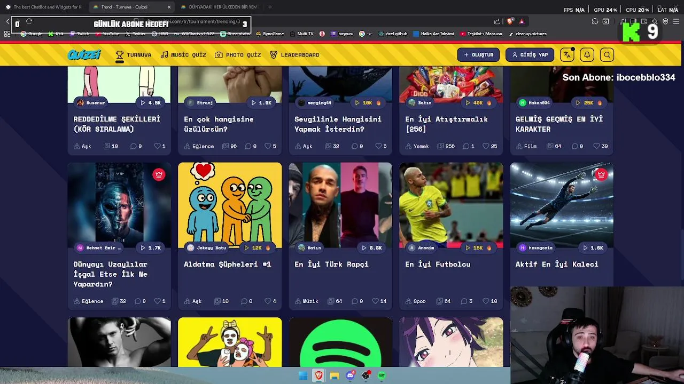Click the Yemek category tag
Viewport: 684px width, 384px height.
point(417,146)
